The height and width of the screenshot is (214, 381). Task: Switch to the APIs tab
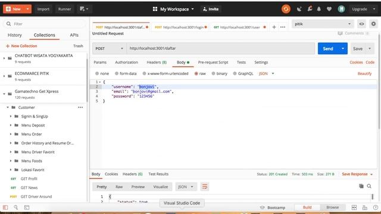(x=74, y=35)
